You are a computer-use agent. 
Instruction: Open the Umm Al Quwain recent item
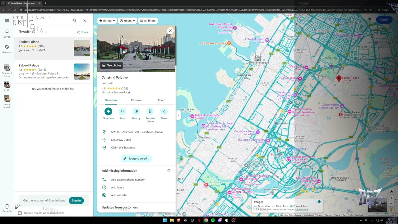7,102
